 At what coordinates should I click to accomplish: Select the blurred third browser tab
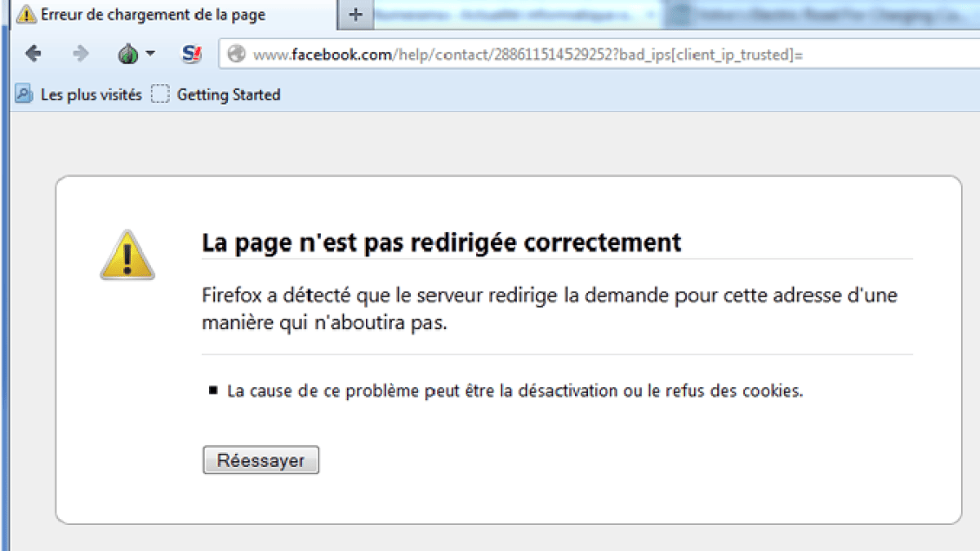click(x=823, y=15)
